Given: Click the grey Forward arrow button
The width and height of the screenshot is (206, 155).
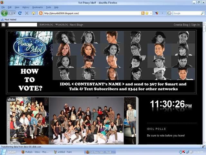Looking at the screenshot, I should (11, 13).
